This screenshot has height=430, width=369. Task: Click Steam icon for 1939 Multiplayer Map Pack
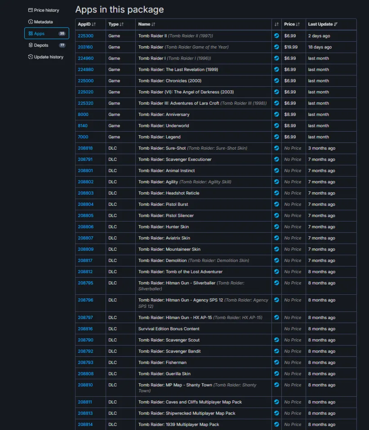point(276,424)
